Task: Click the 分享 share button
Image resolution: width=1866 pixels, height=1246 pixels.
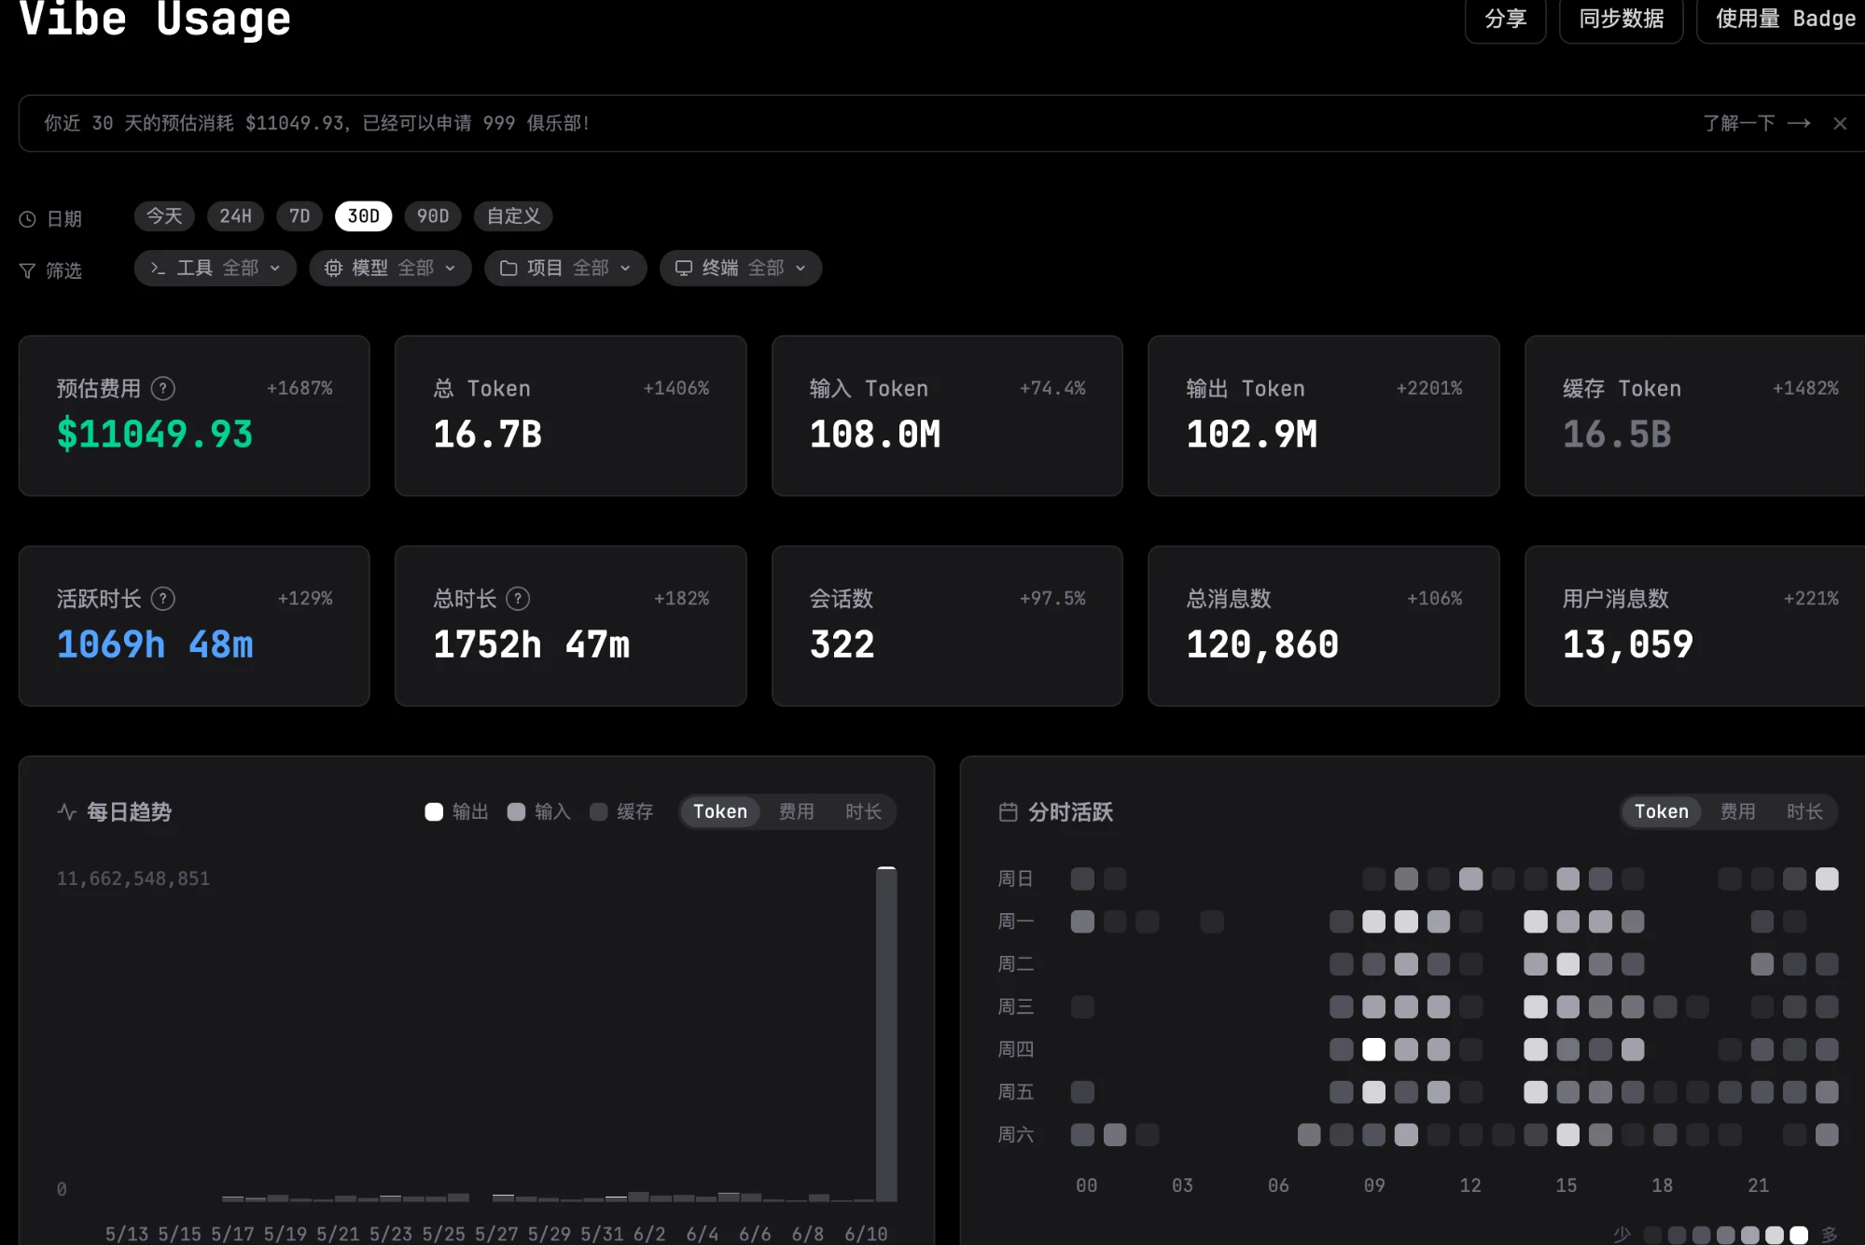Action: click(1506, 19)
